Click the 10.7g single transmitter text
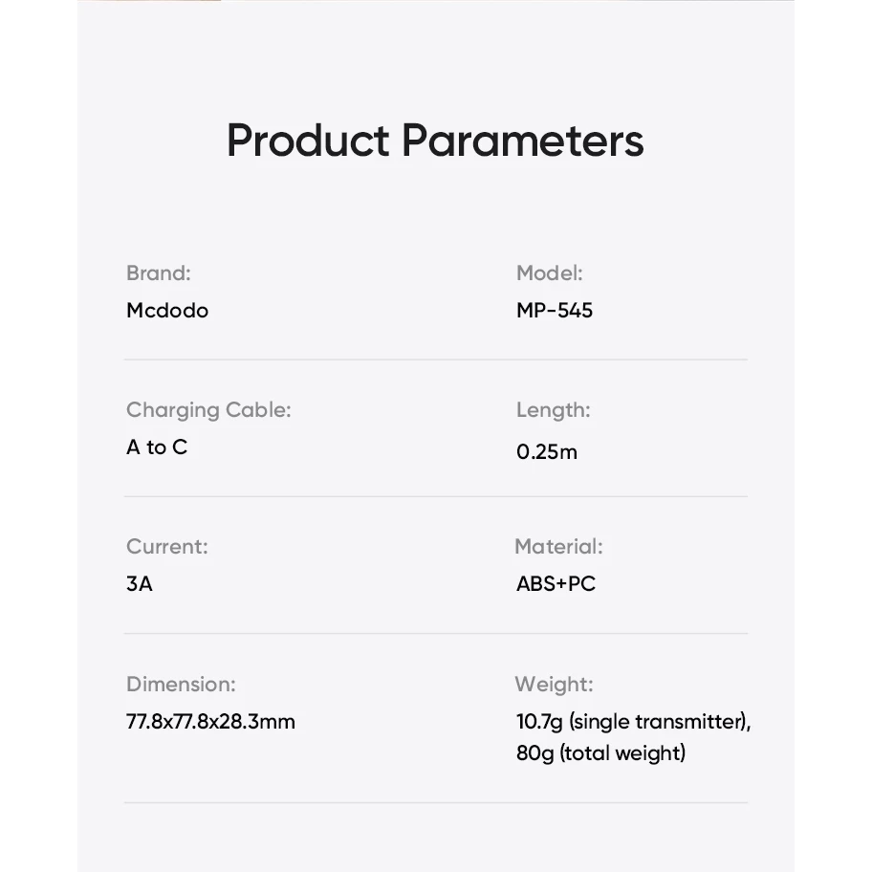872x872 pixels. coord(633,722)
